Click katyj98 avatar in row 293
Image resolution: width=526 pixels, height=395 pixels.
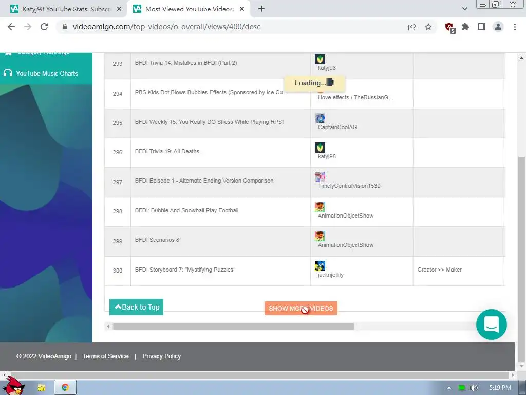pos(320,59)
